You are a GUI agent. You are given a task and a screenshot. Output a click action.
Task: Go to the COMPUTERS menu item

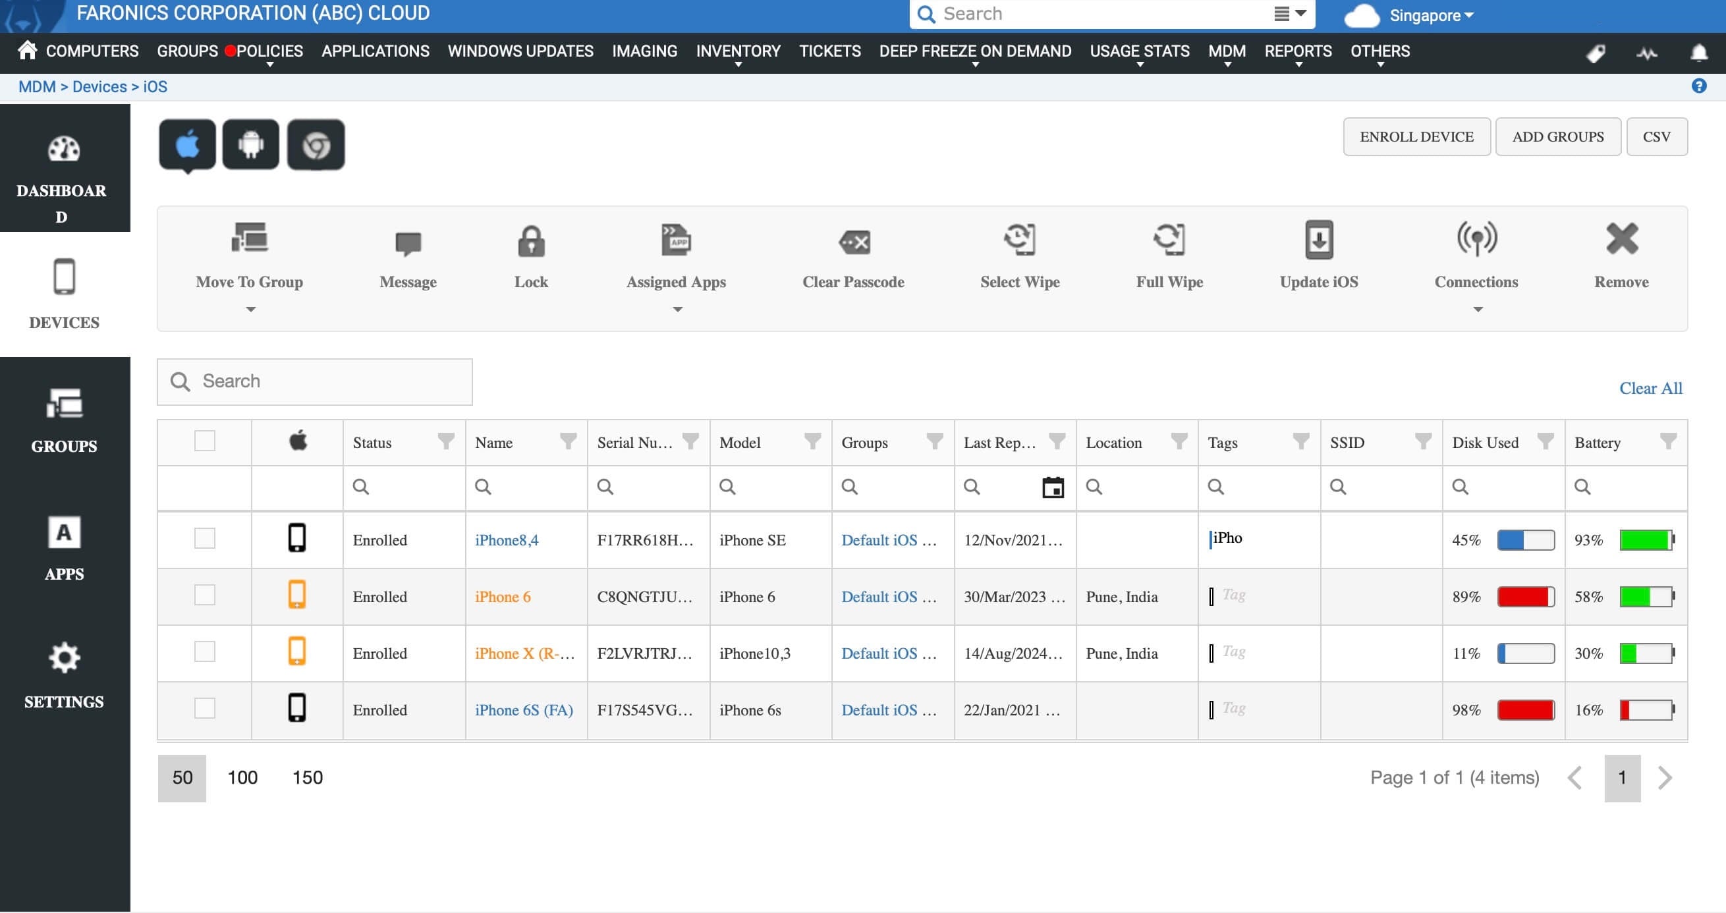pyautogui.click(x=92, y=51)
